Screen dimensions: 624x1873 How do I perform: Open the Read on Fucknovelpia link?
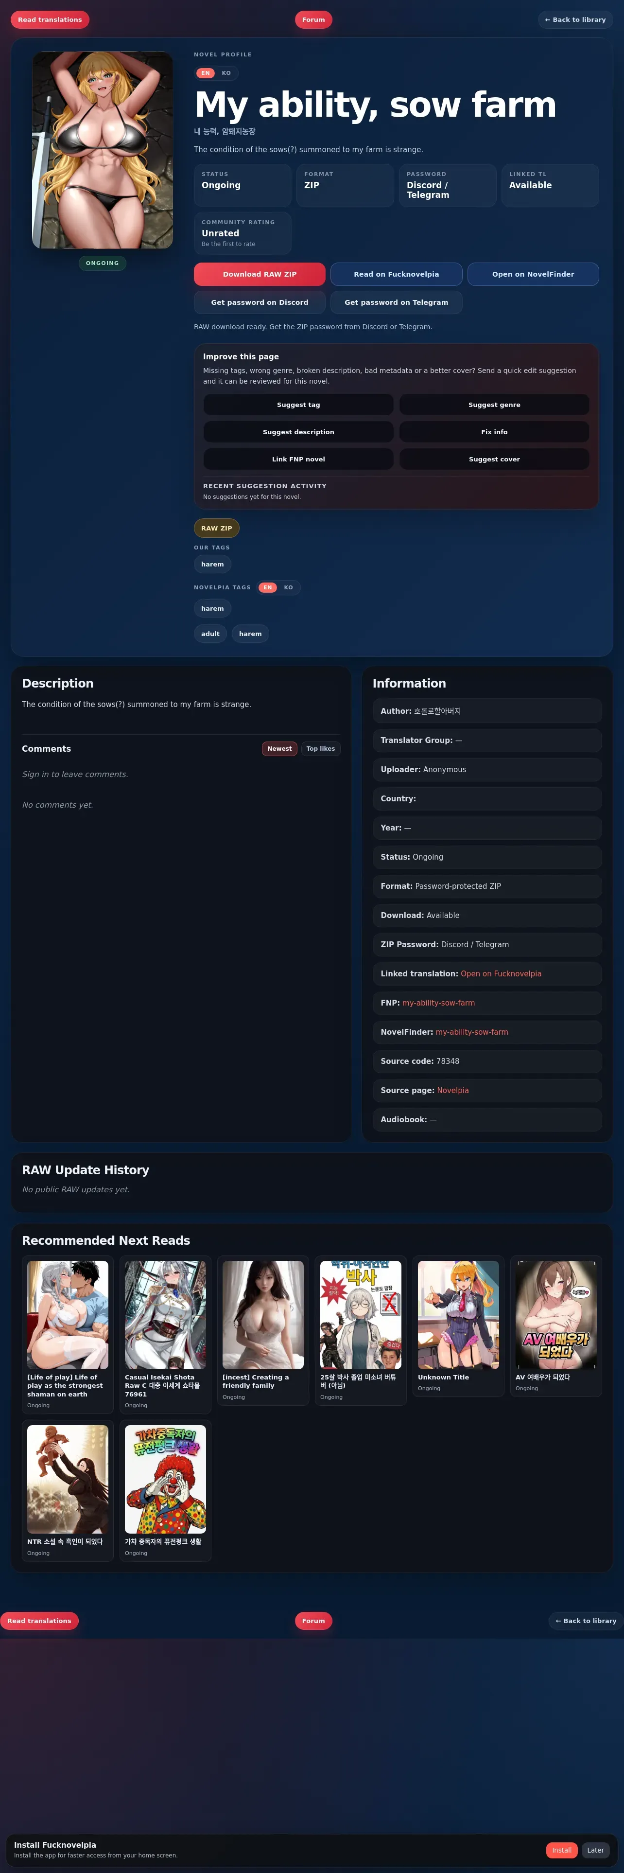coord(396,274)
